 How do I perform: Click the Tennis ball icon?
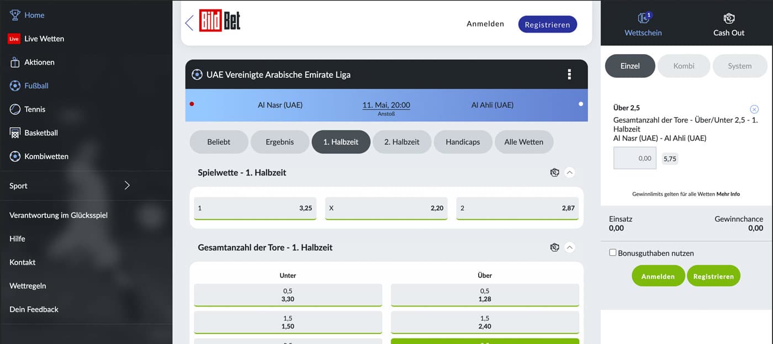click(x=15, y=109)
